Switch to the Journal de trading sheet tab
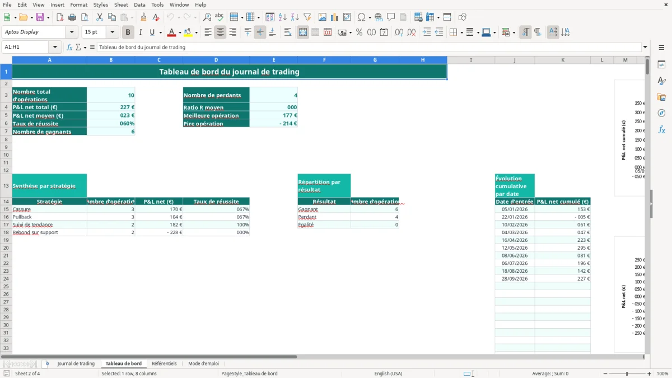This screenshot has width=672, height=378. [76, 364]
